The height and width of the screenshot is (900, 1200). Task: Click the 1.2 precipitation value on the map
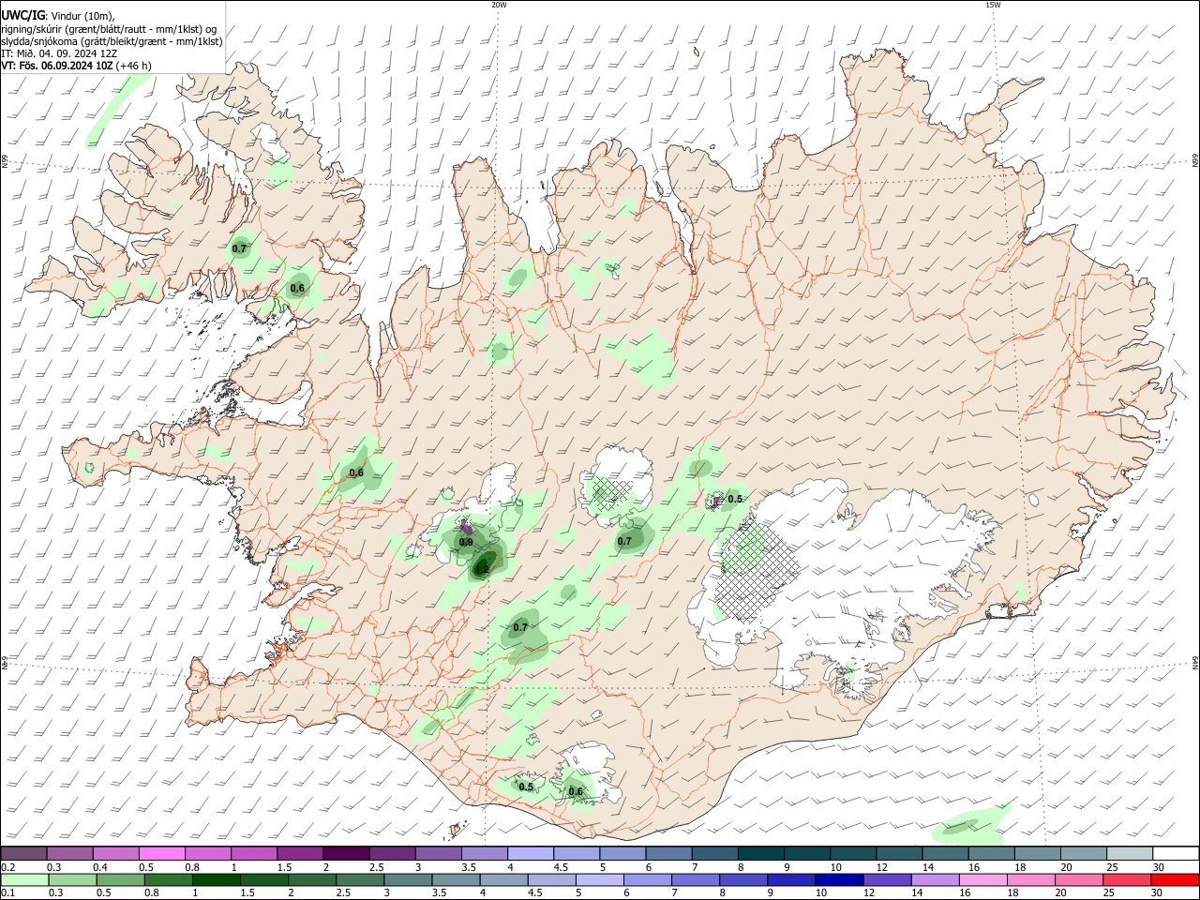pyautogui.click(x=482, y=568)
